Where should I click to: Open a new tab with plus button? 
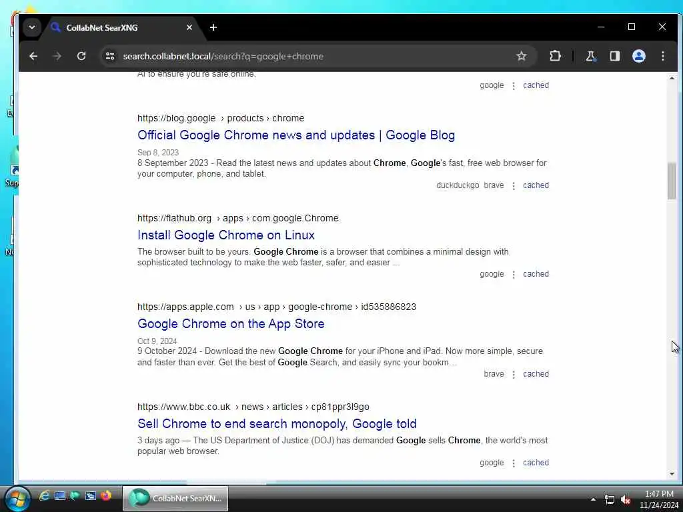point(213,27)
